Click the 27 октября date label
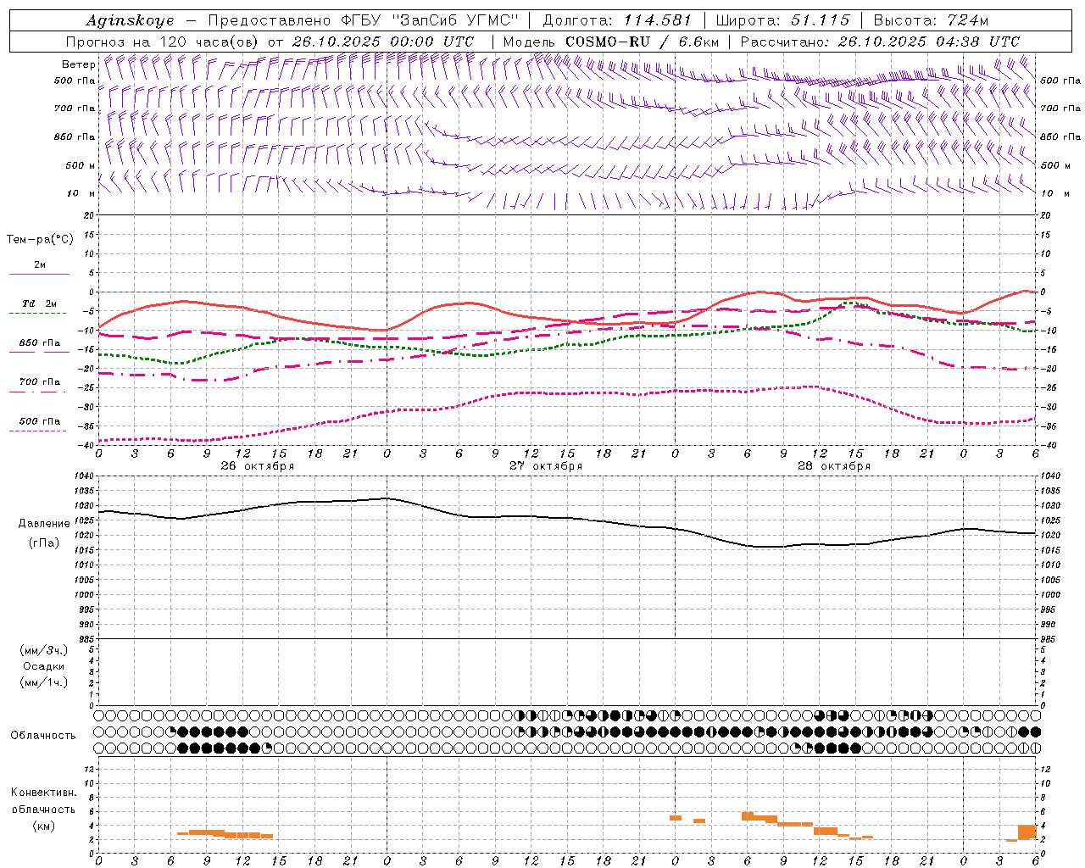 [546, 466]
